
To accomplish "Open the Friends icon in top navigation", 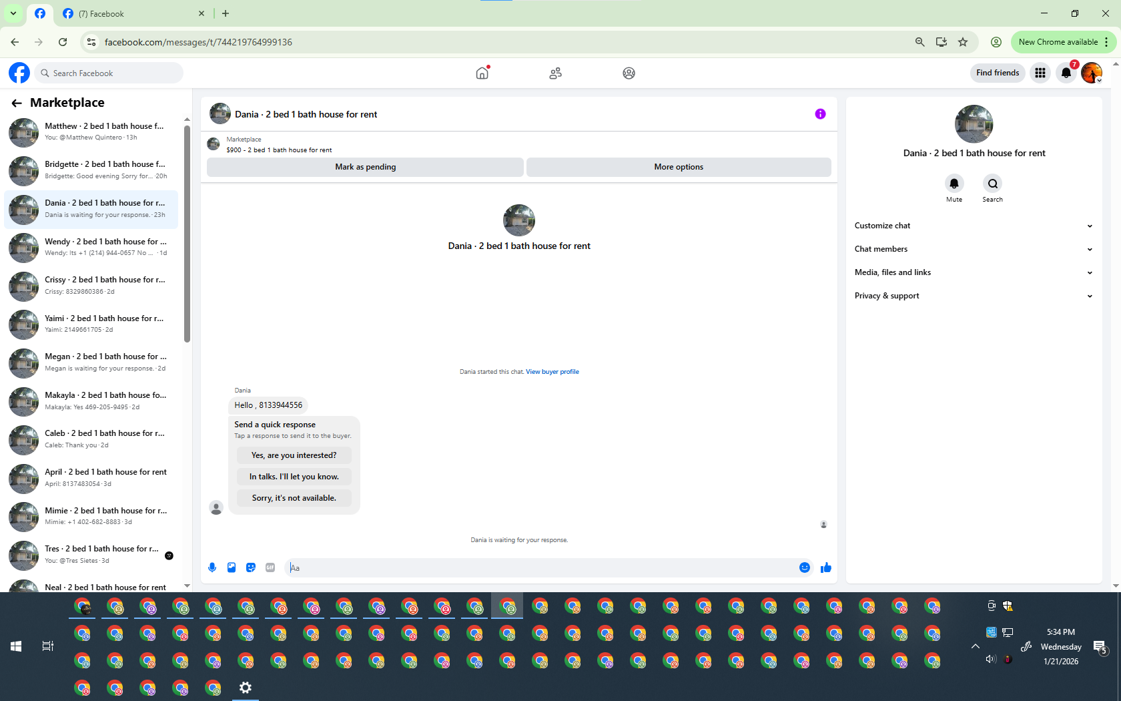I will coord(555,73).
